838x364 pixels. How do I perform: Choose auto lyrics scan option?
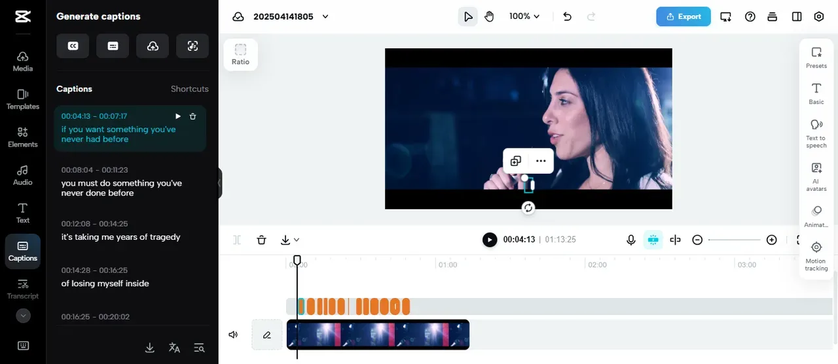[192, 46]
